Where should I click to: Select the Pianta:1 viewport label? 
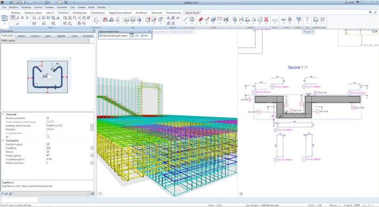click(308, 31)
